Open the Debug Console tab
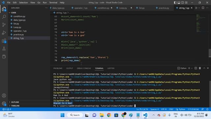 pos(84,68)
